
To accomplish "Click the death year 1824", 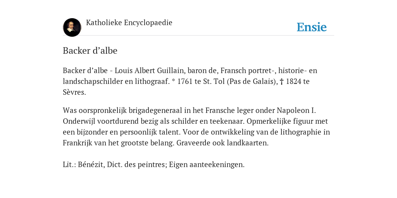I will (293, 82).
